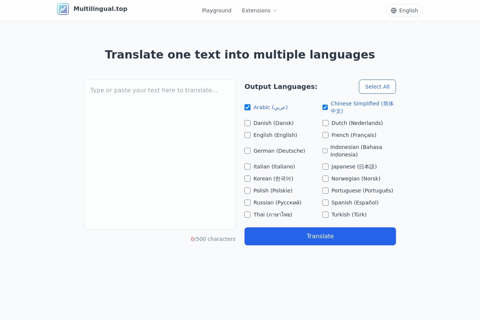The image size is (480, 320).
Task: Click the blue Translate button
Action: click(x=320, y=236)
